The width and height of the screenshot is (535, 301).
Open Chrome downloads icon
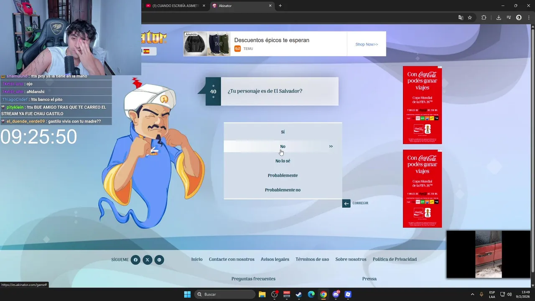click(499, 18)
